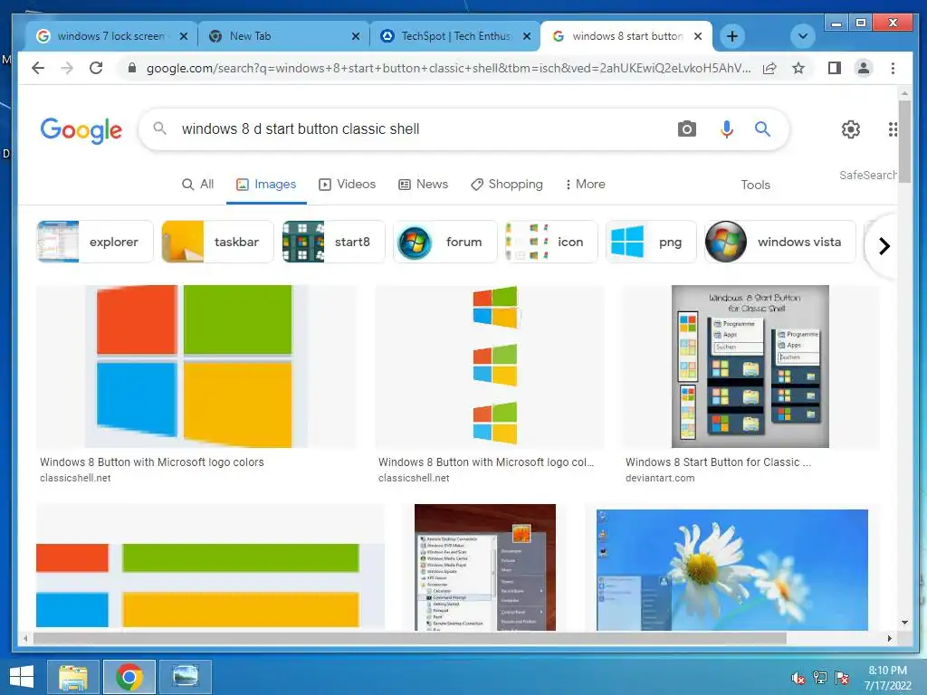This screenshot has width=927, height=695.
Task: Close the New Tab tab
Action: point(355,36)
